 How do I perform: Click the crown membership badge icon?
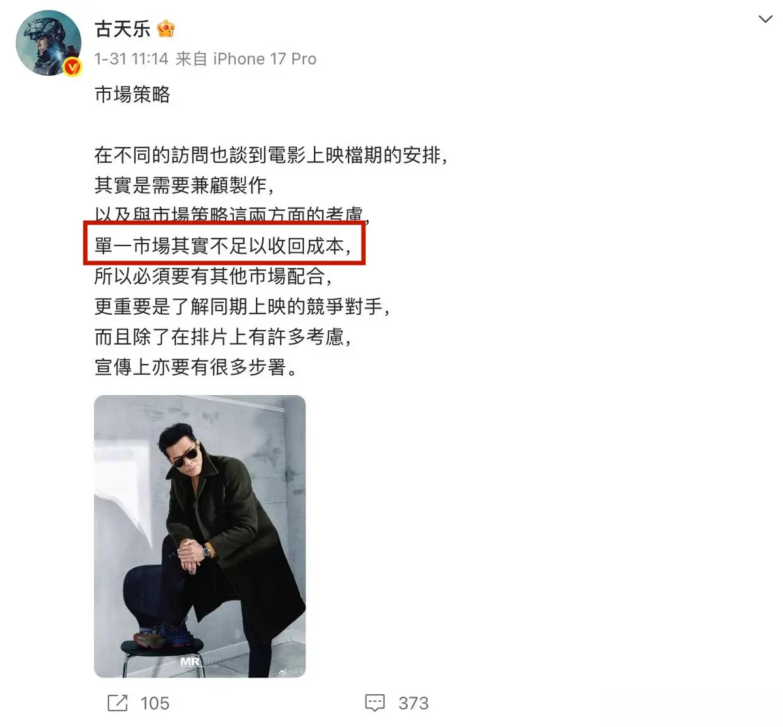[x=166, y=28]
